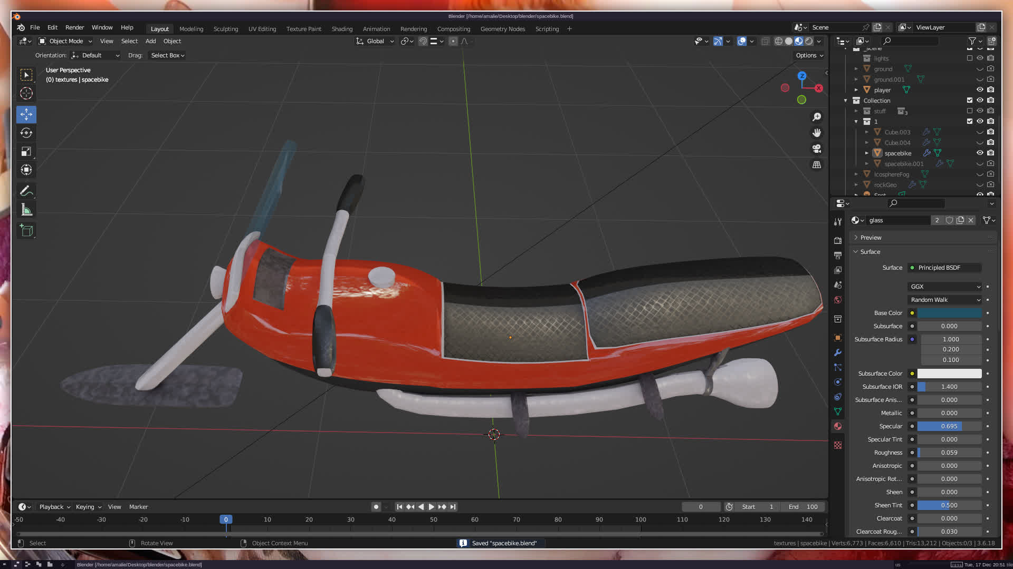Screen dimensions: 1013x569
Task: Open the GGX distribution dropdown
Action: tap(944, 287)
